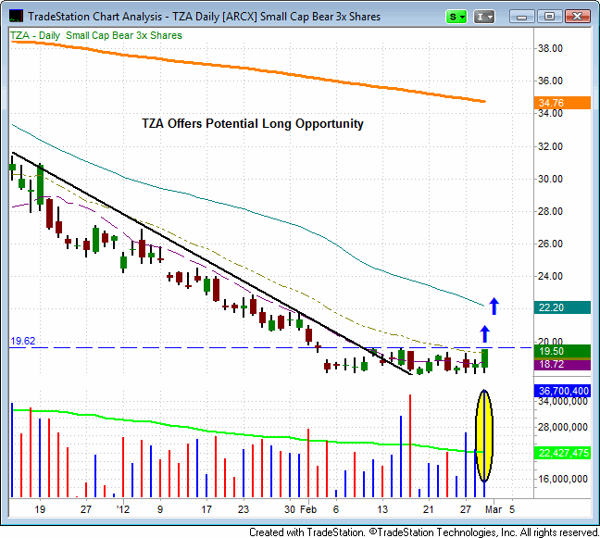Click the 'TZA - Daily' status line label
Image resolution: width=600 pixels, height=538 pixels.
38,35
